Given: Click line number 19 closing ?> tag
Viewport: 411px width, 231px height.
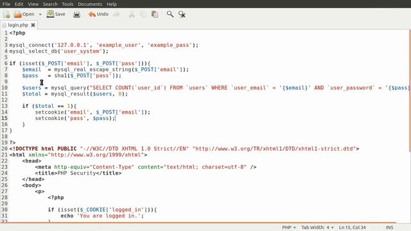Looking at the screenshot, I should tap(12, 142).
